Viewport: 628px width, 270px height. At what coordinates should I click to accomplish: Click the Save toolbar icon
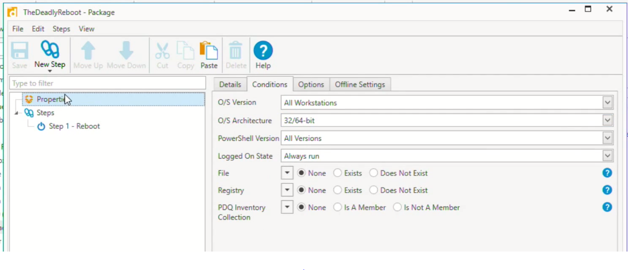pos(19,50)
